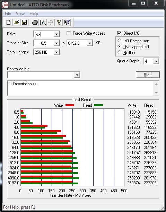Uncheck the Direct I/O checkbox
The height and width of the screenshot is (212, 166).
119,33
